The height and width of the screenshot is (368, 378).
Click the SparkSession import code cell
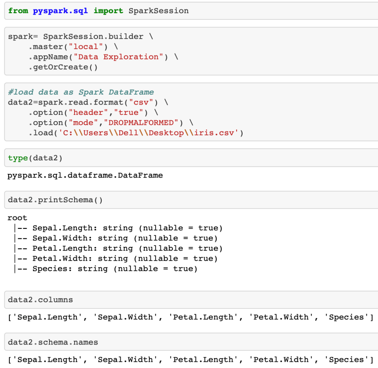coord(98,11)
